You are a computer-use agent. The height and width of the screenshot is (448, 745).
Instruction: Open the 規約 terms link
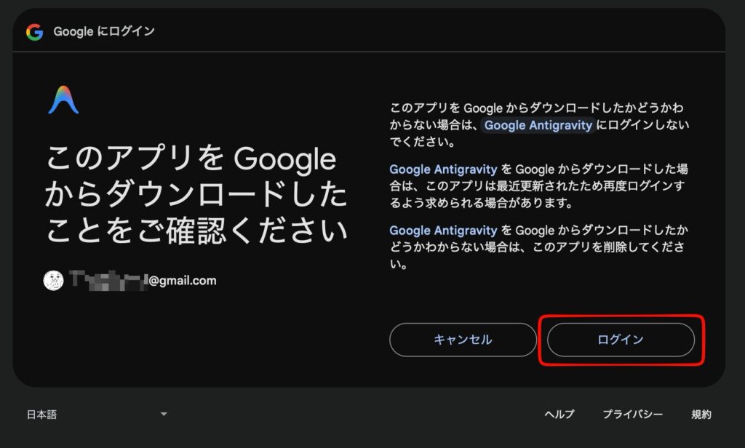tap(701, 415)
